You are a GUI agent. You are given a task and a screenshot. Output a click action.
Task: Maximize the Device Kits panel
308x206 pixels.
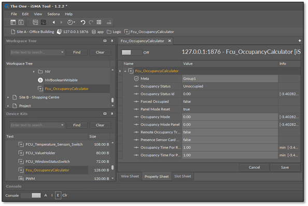(105, 114)
